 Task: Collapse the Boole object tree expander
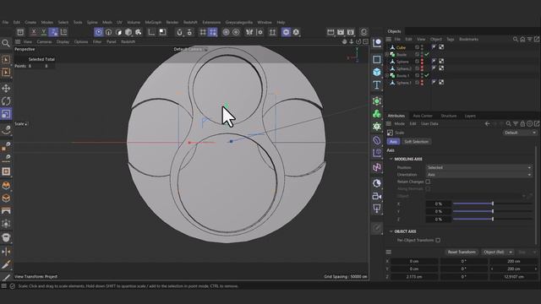pyautogui.click(x=387, y=54)
